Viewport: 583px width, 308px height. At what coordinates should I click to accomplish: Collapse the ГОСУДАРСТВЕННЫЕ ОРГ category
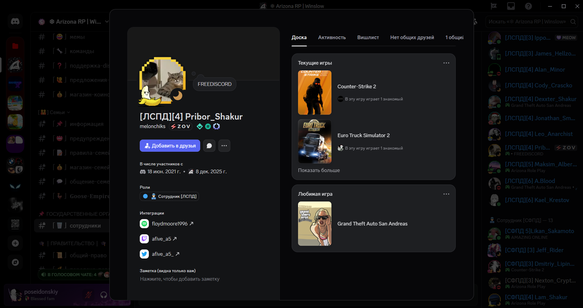pos(74,214)
